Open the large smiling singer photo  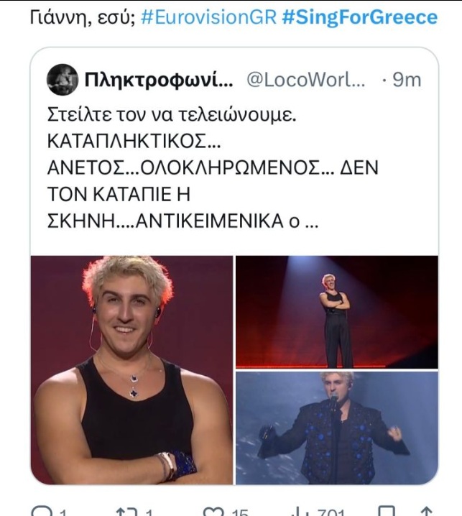coord(131,370)
